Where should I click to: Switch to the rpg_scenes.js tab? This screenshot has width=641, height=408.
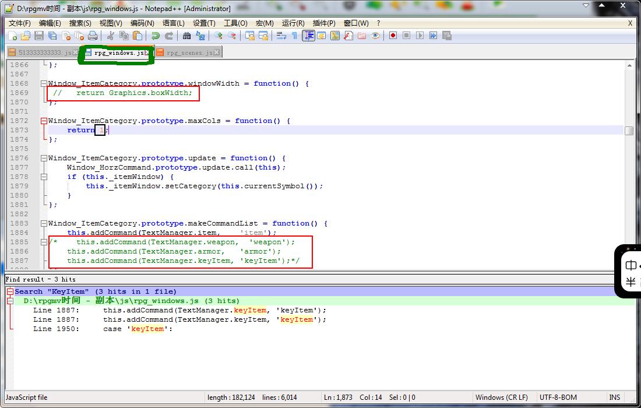coord(189,52)
